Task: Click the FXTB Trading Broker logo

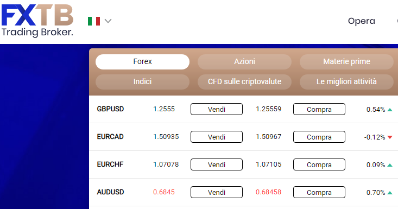Action: (x=37, y=21)
